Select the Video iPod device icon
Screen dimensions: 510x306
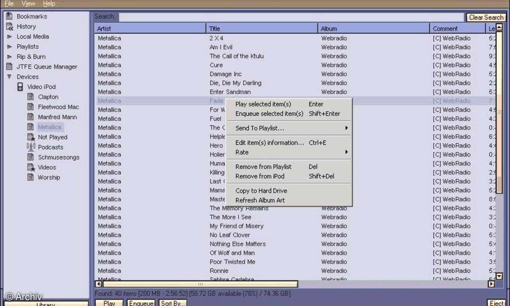click(x=20, y=87)
